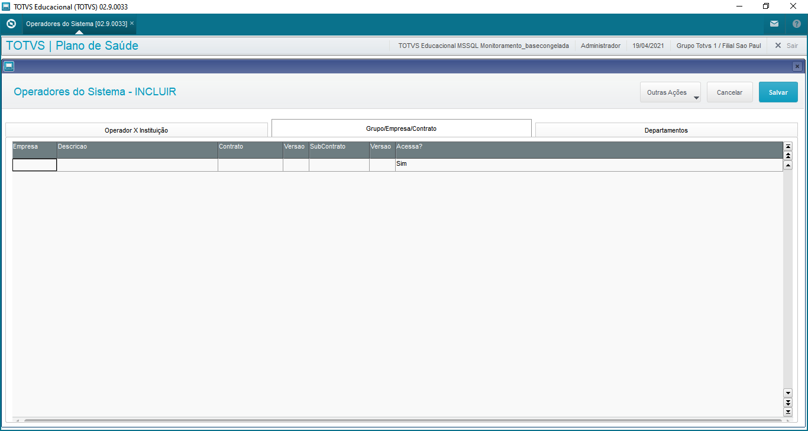
Task: Select the Grupo/Empresa/Contrato tab
Action: click(401, 128)
